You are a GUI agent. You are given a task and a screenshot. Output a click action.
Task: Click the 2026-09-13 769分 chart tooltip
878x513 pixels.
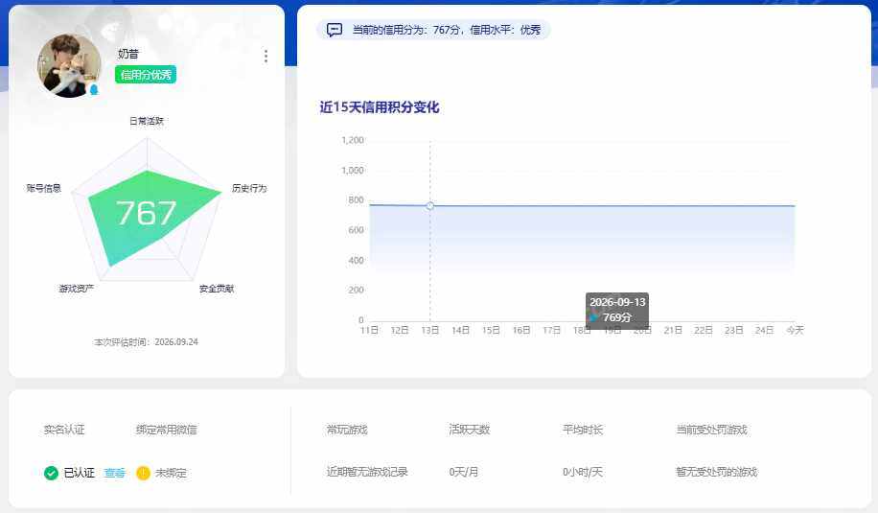click(617, 311)
